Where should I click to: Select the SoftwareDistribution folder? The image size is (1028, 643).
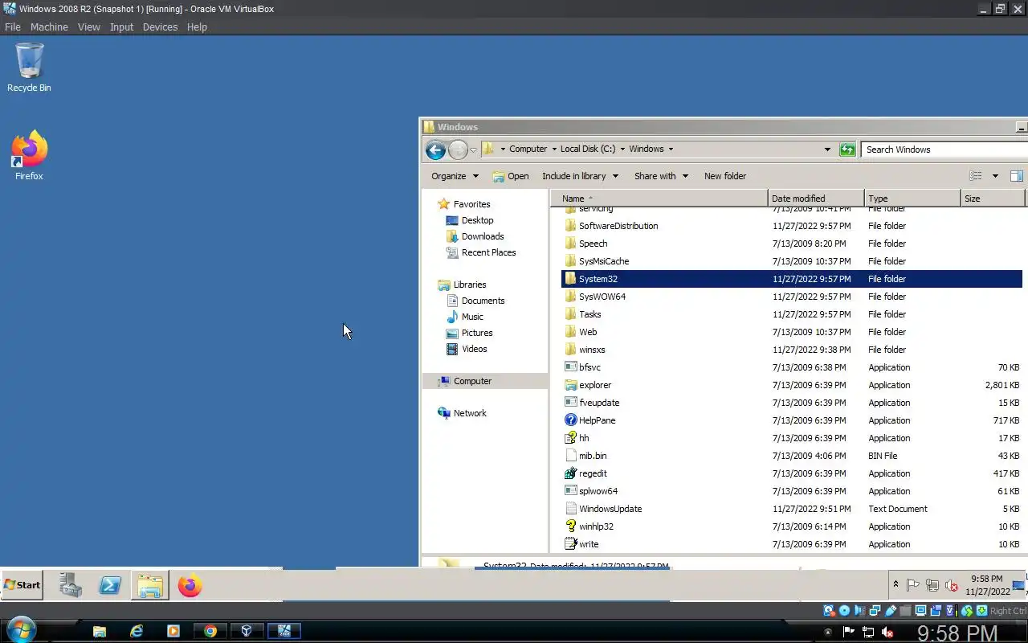[x=791, y=226]
